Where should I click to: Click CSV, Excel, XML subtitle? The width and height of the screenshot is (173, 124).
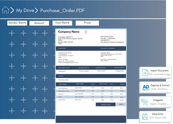[x=159, y=118]
